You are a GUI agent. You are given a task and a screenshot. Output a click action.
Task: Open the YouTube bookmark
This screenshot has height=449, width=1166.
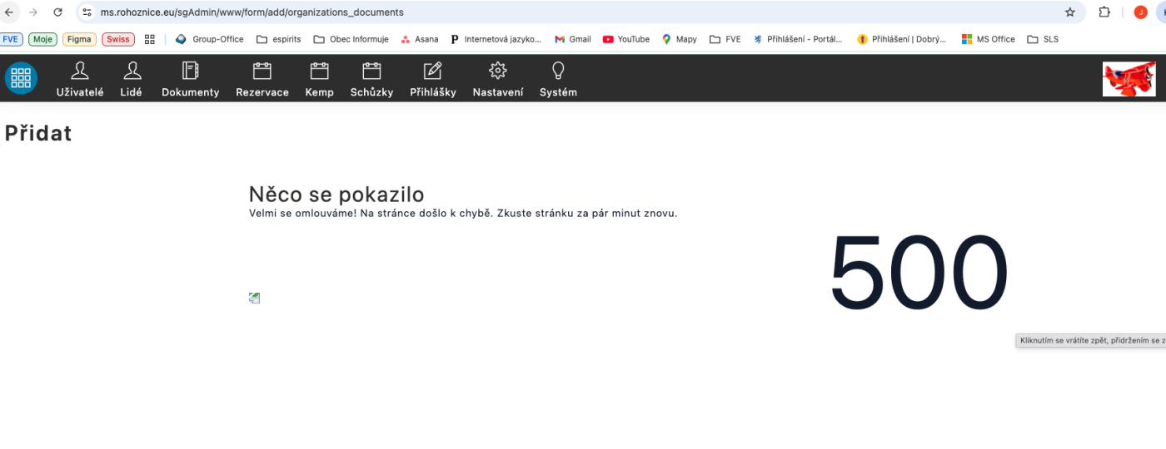625,39
